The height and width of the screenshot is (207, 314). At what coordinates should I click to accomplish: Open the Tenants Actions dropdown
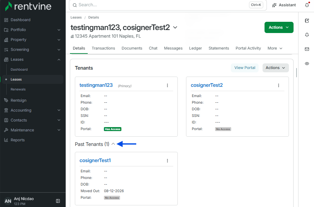click(275, 68)
